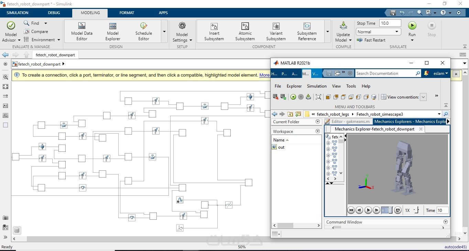Open the View convention dropdown
The width and height of the screenshot is (469, 251).
pos(423,97)
